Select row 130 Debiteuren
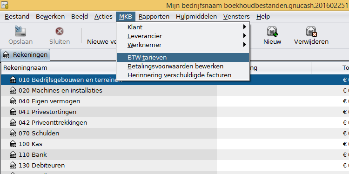The image size is (349, 174). [174, 165]
